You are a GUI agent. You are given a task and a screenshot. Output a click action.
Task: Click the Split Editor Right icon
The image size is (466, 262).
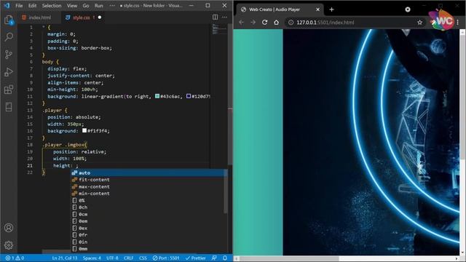coord(216,17)
